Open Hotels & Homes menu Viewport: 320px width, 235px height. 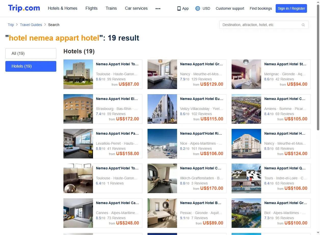tap(63, 8)
